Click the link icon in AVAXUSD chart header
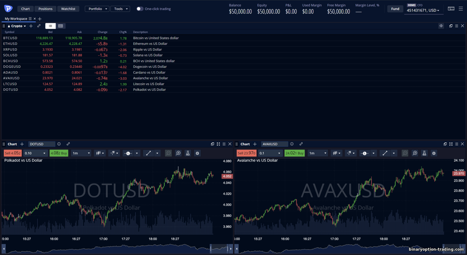Screen dimensions: 467x255 pos(301,144)
